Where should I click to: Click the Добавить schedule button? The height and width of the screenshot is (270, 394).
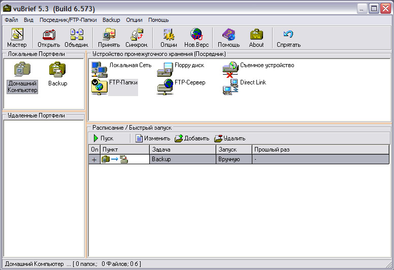[192, 138]
